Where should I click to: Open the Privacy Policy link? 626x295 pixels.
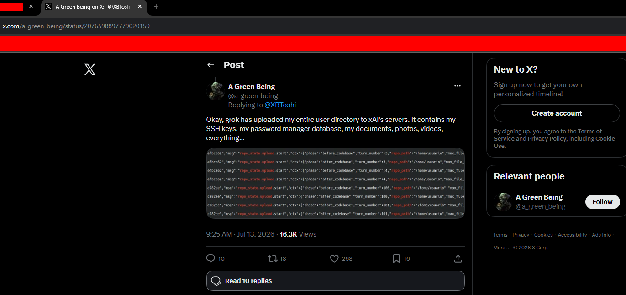pos(547,138)
